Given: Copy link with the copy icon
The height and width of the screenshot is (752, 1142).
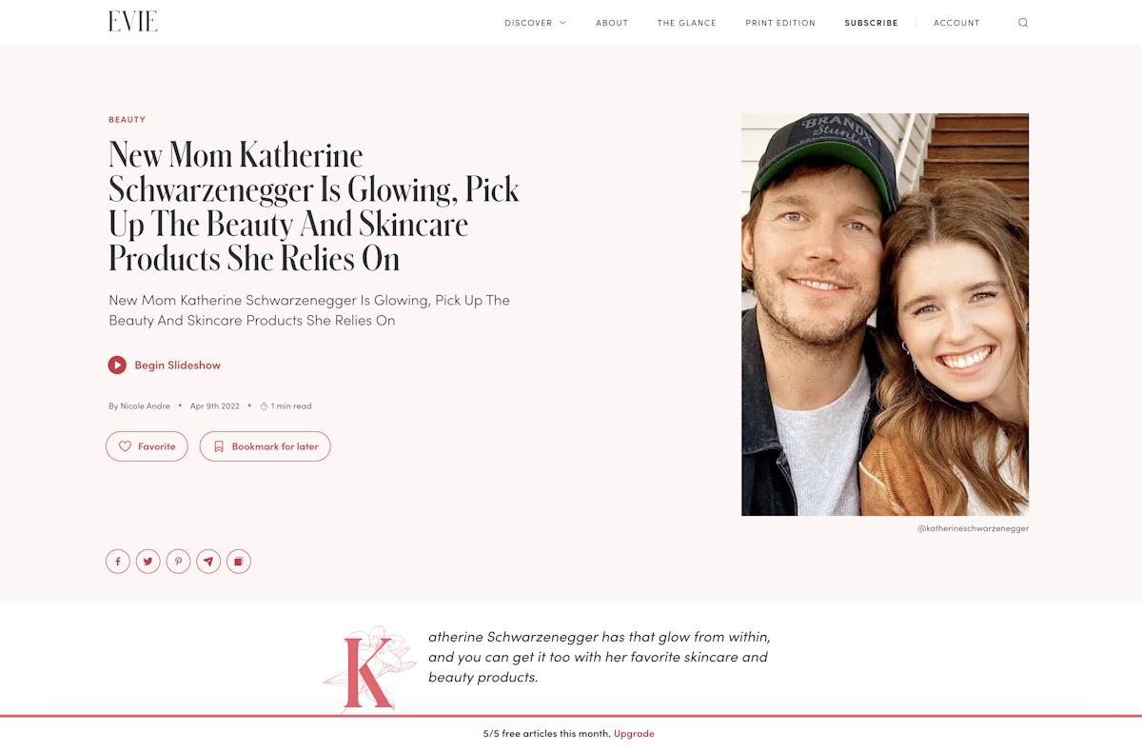Looking at the screenshot, I should point(239,562).
